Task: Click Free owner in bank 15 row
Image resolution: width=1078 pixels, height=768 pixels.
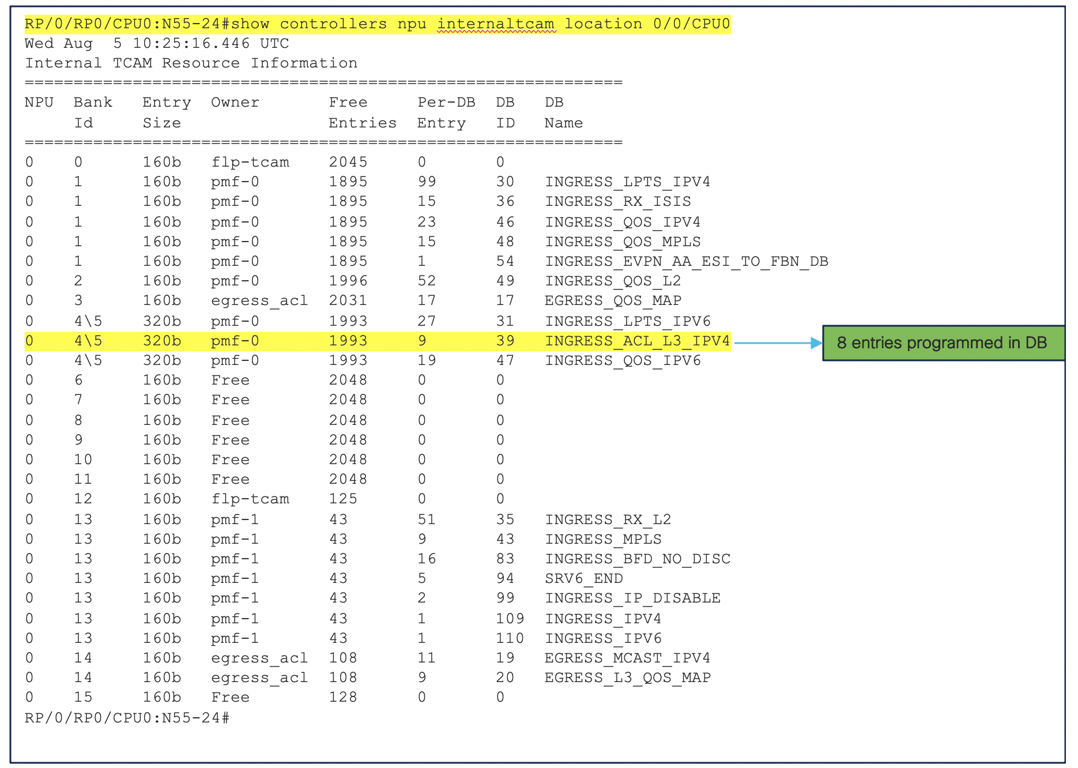Action: click(231, 698)
